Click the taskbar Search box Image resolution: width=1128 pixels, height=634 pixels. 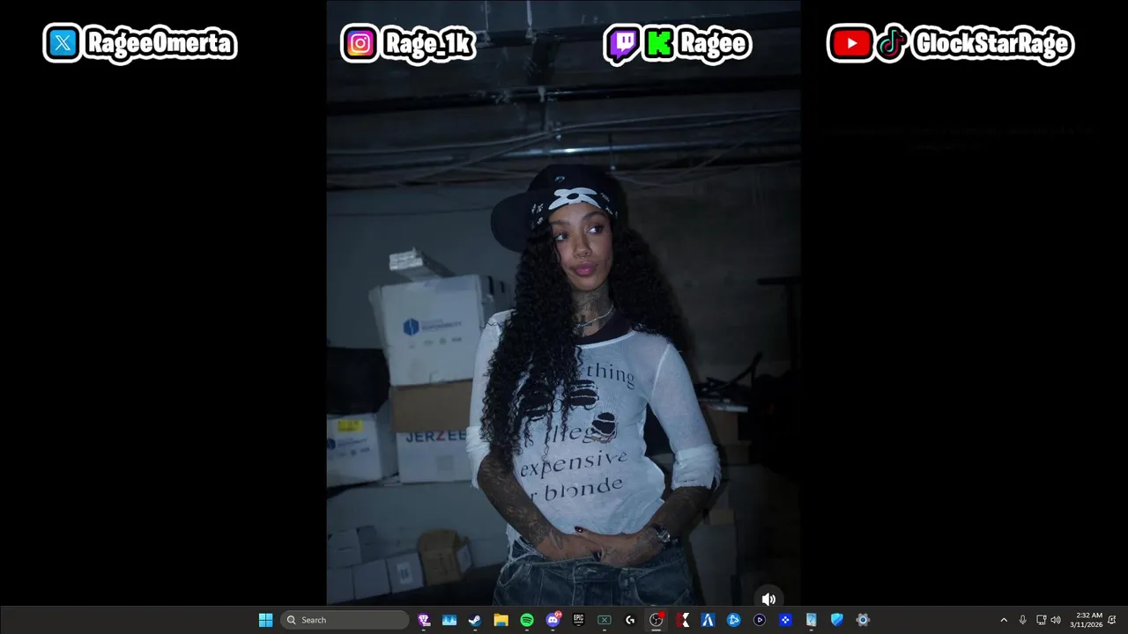[x=345, y=620]
